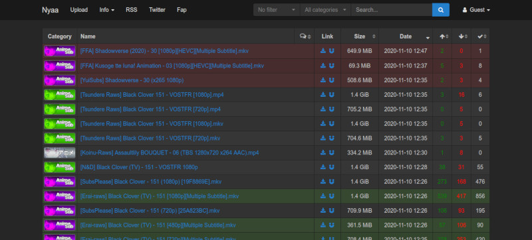Download torrent for Koinu-Raws Assaultlily BOUQUET - 06
The image size is (532, 240).
coord(323,152)
